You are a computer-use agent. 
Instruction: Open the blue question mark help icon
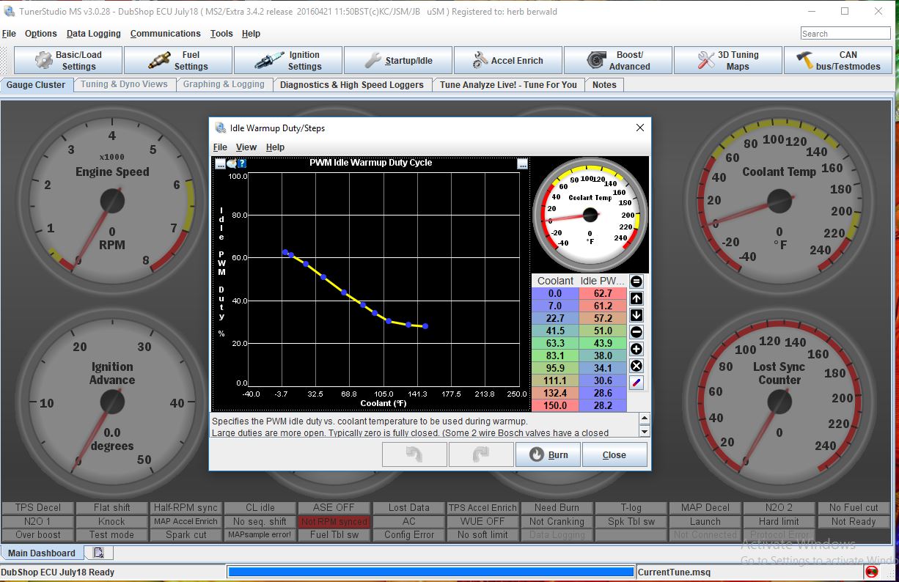coord(242,163)
